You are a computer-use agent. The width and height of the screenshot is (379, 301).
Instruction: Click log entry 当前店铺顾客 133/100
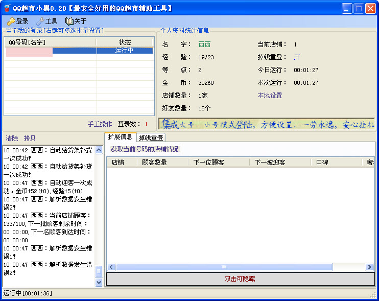tap(48, 228)
